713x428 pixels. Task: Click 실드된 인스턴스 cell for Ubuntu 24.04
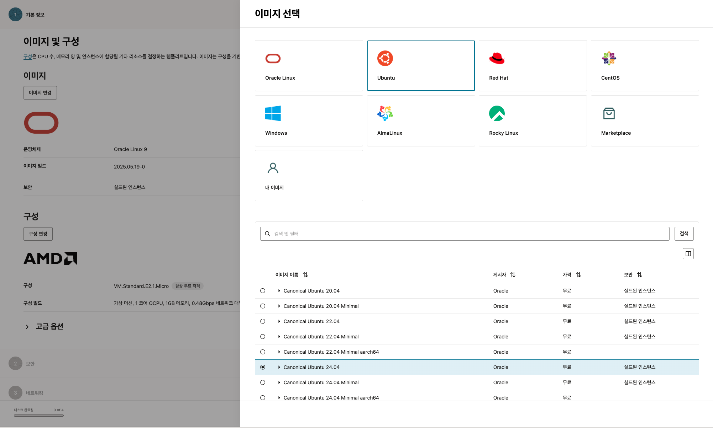coord(640,367)
